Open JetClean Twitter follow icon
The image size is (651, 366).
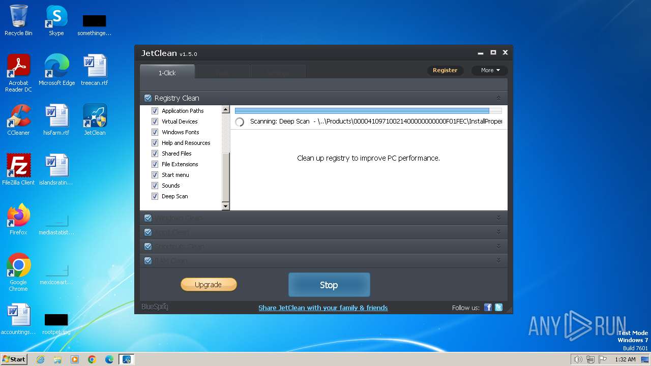point(498,307)
